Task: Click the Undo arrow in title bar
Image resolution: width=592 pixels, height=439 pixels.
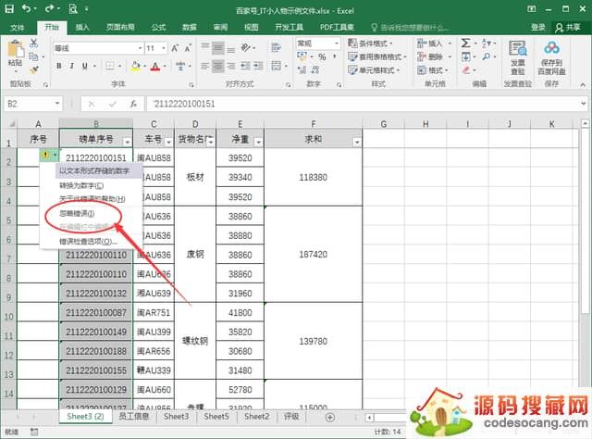Action: pyautogui.click(x=26, y=8)
